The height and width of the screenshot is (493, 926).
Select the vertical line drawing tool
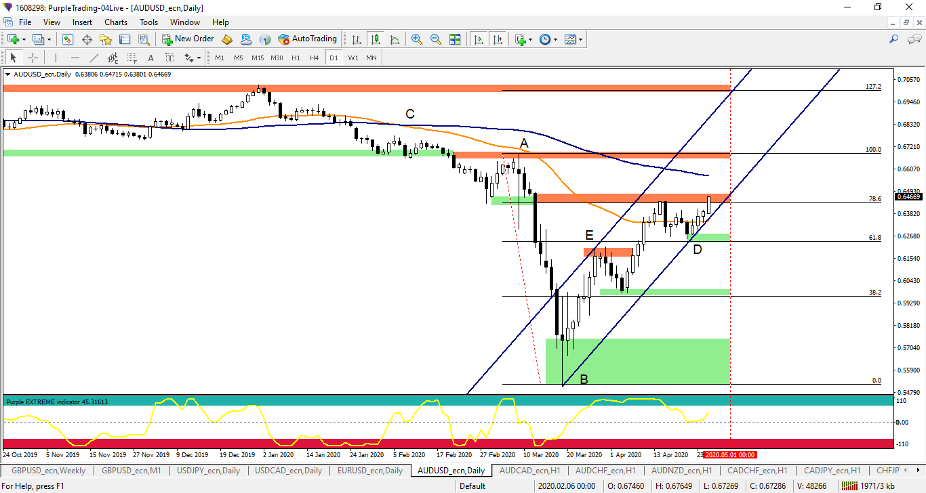tap(56, 58)
